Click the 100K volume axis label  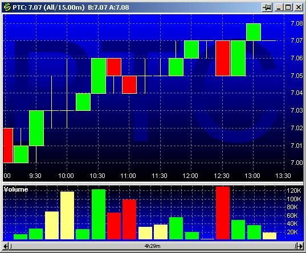[294, 199]
